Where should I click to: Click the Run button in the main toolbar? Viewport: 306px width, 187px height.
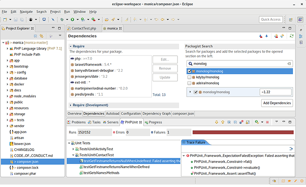coord(72,20)
